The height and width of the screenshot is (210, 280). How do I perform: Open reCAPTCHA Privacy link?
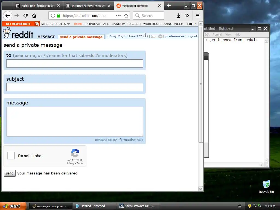(x=71, y=163)
